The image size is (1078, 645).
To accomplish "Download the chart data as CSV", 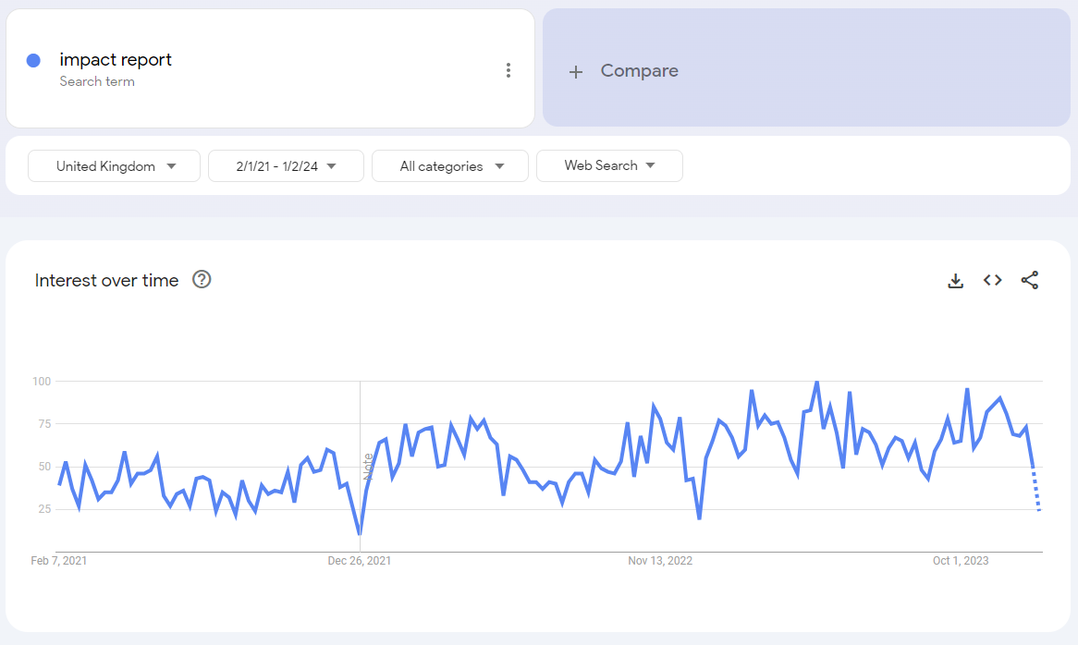I will 956,280.
